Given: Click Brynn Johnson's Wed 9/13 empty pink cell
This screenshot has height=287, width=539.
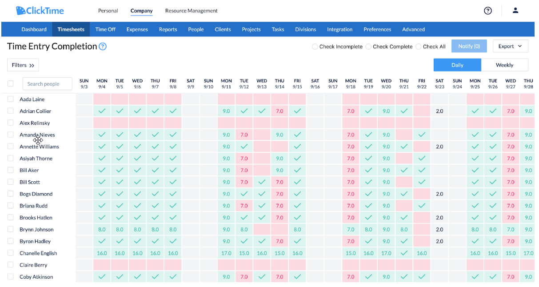Looking at the screenshot, I should point(262,230).
